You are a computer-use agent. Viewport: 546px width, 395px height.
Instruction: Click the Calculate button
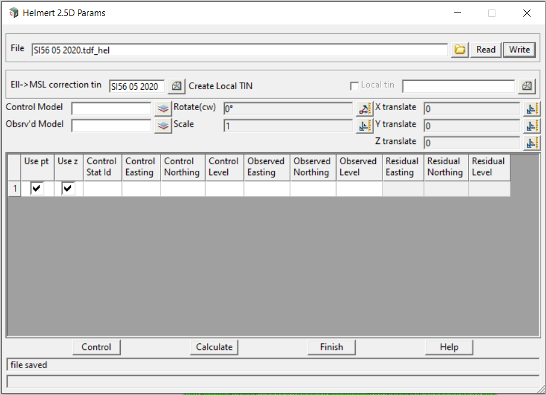(214, 347)
